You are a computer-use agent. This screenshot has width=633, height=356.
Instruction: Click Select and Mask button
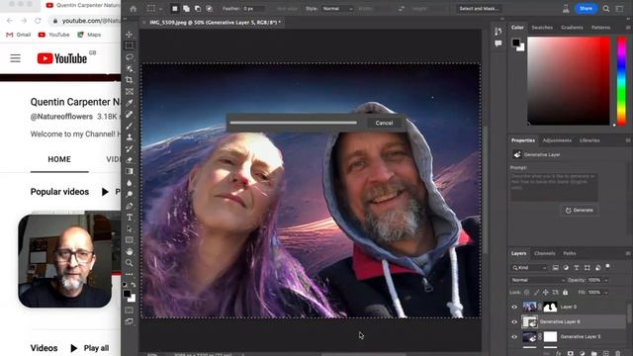(x=479, y=9)
